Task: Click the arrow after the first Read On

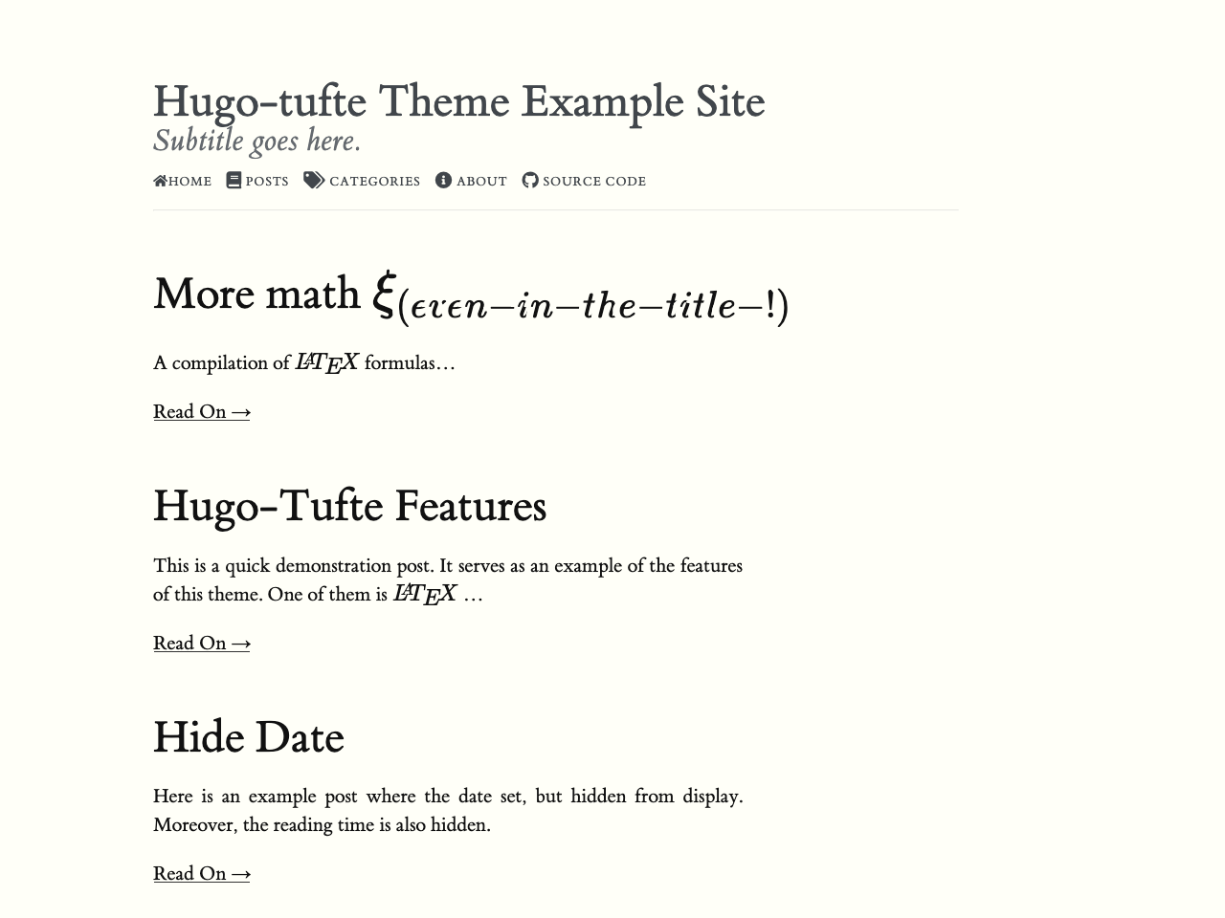Action: click(240, 412)
